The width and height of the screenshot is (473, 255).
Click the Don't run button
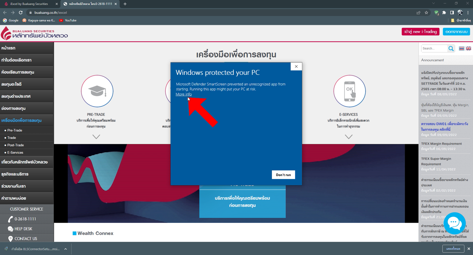[x=283, y=175]
